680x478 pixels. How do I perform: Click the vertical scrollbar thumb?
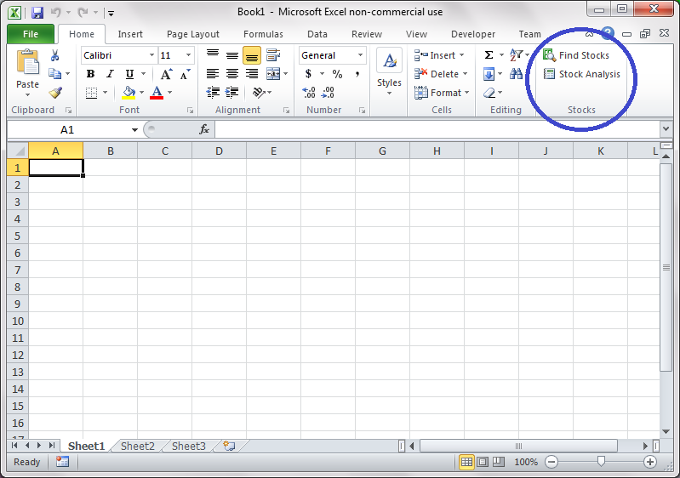point(666,267)
